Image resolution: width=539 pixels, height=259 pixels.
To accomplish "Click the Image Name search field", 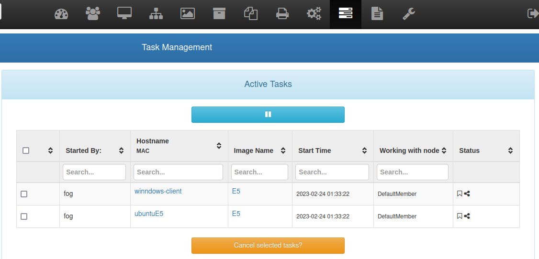I will pos(259,172).
